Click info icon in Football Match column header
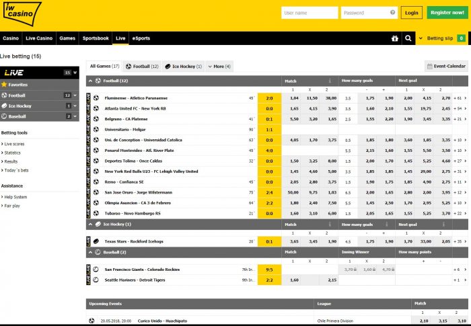The width and height of the screenshot is (471, 326). point(330,81)
